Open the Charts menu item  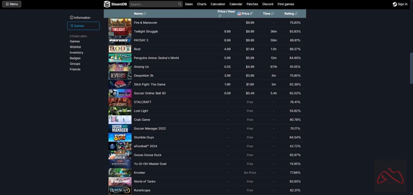click(201, 4)
